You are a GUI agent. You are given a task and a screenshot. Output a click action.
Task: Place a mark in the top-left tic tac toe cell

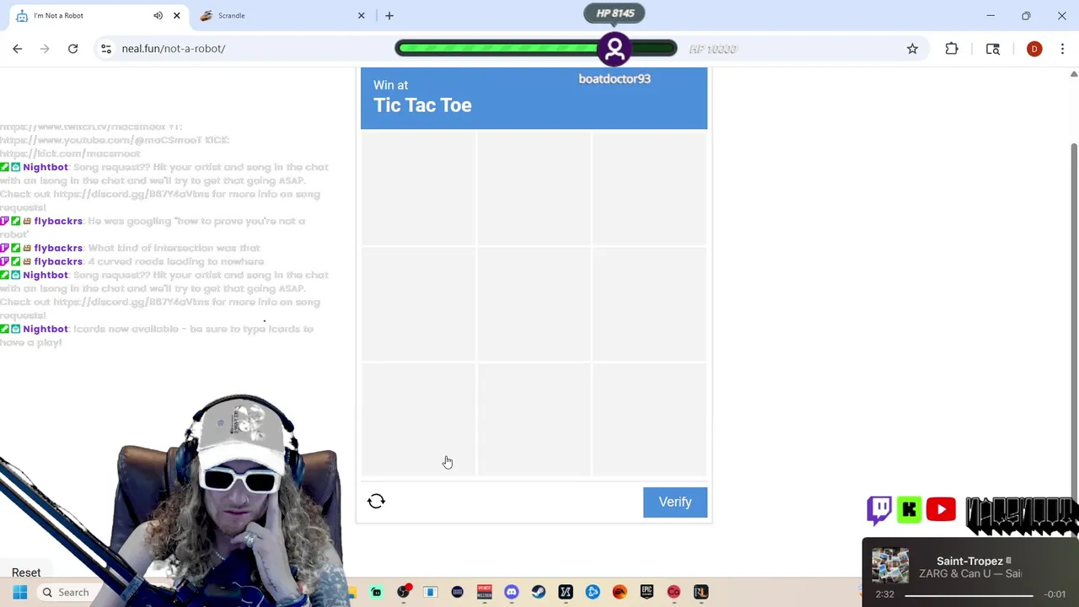419,189
